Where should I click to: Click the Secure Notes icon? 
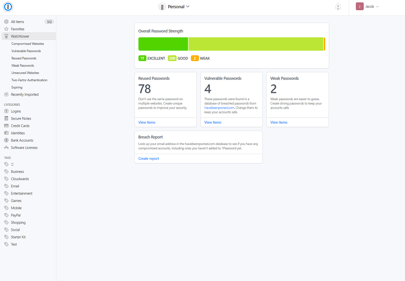6,118
